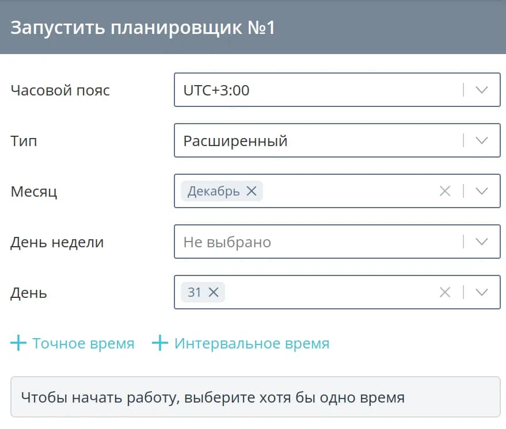The width and height of the screenshot is (506, 429).
Task: Add interval via Интервальное время link
Action: click(252, 344)
